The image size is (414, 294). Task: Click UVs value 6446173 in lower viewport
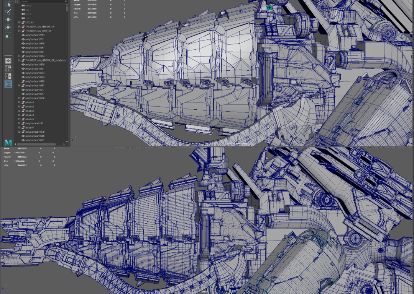[x=22, y=166]
